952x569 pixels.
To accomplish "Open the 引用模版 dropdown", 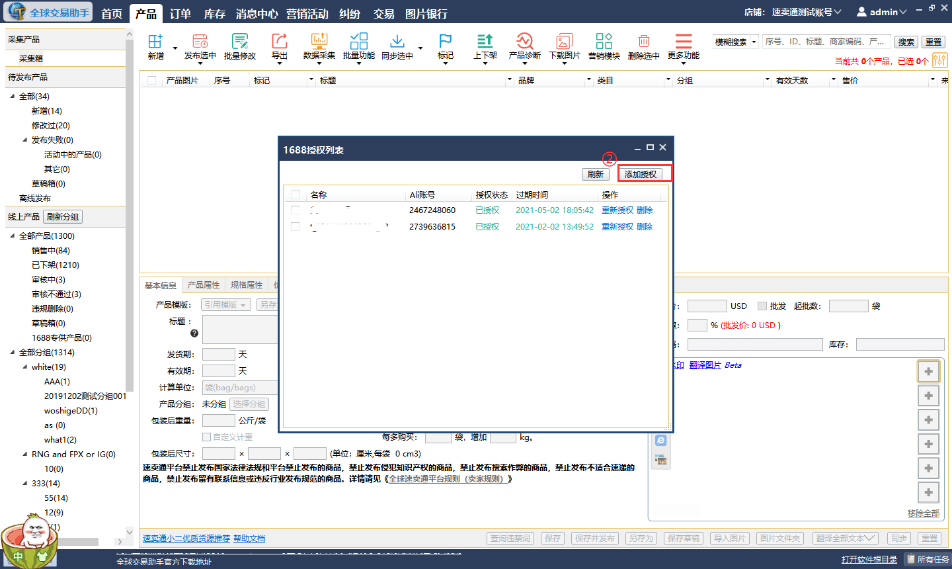I will pos(225,304).
